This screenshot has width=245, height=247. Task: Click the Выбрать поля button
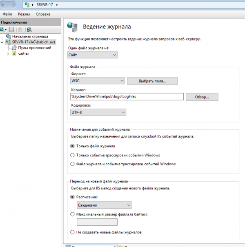(152, 81)
